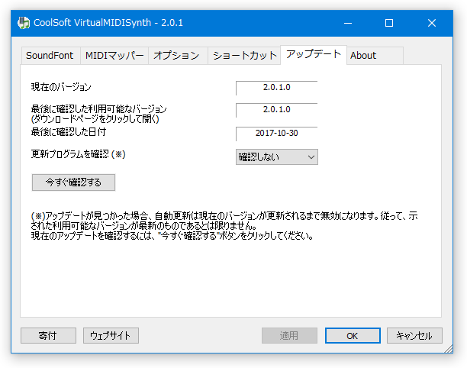Minimize the VirtualMIDISynth window
The height and width of the screenshot is (368, 467).
[348, 23]
